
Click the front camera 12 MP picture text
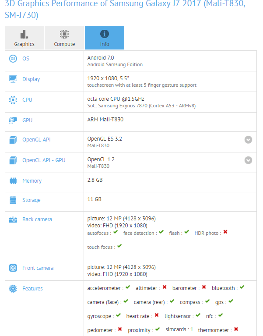coord(122,267)
